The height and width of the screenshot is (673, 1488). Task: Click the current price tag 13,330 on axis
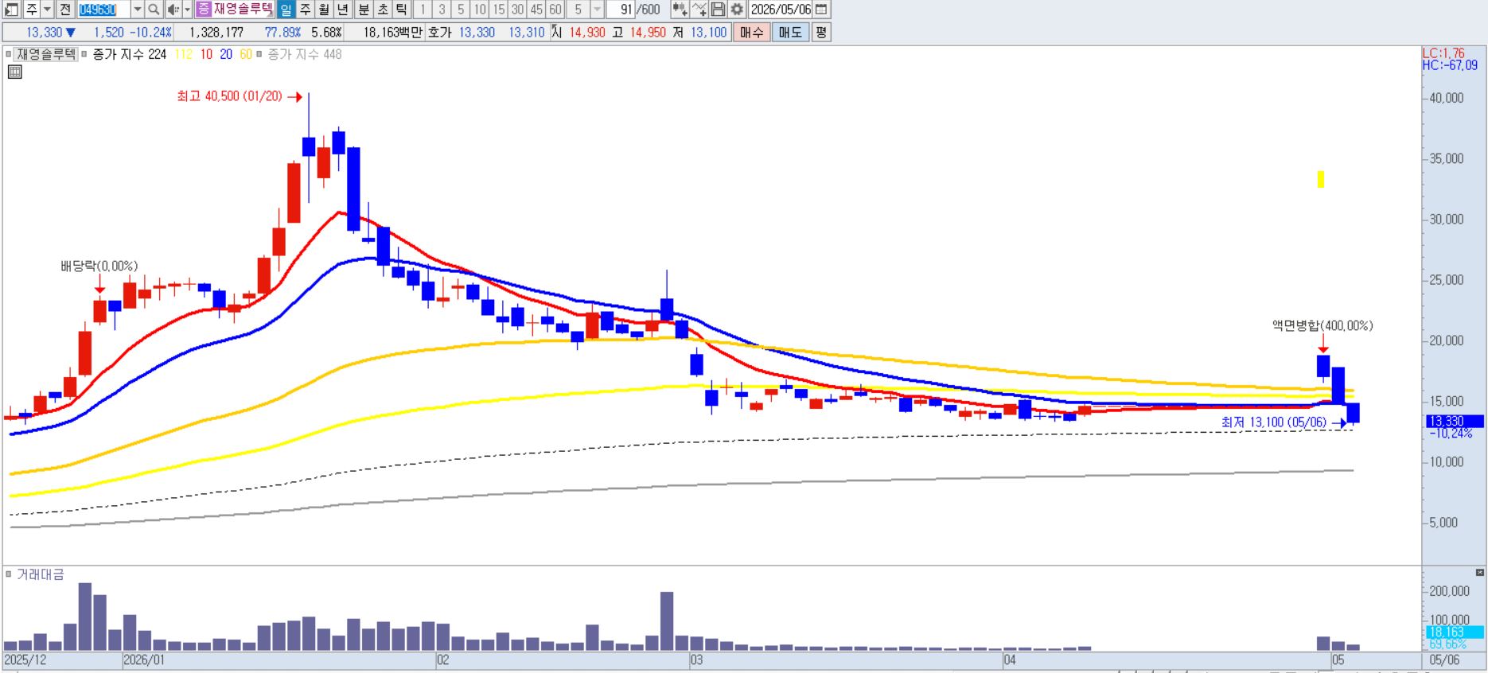(1455, 422)
